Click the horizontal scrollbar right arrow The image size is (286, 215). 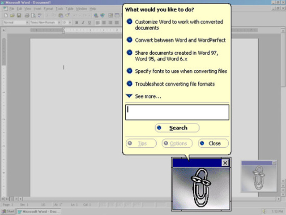[x=278, y=199]
